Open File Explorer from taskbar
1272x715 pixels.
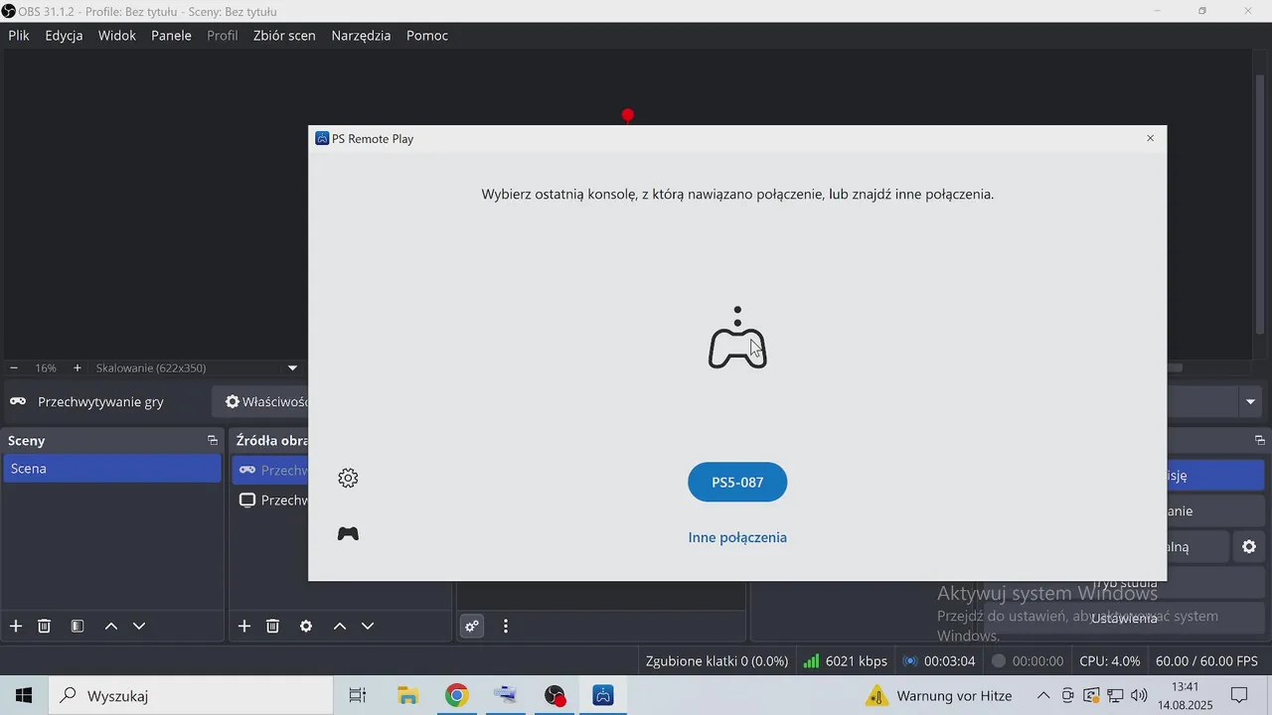pos(407,695)
